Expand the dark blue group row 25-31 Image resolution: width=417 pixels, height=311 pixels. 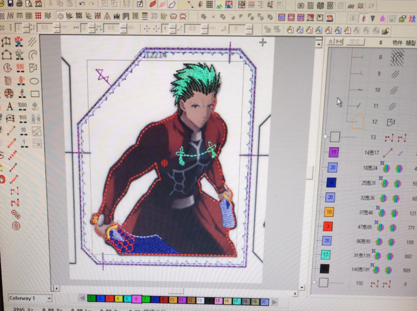(322, 182)
